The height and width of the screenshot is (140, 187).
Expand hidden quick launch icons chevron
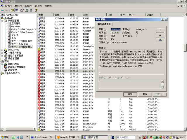(27, 136)
